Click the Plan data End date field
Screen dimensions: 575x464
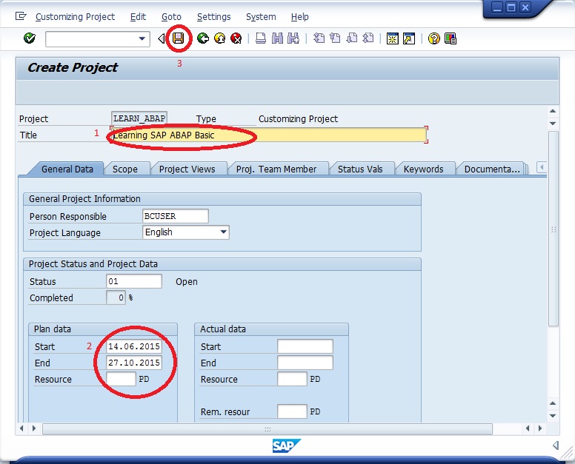[x=134, y=363]
